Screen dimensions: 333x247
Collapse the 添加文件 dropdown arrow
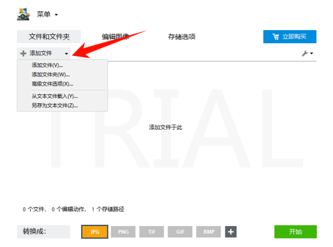coord(67,53)
